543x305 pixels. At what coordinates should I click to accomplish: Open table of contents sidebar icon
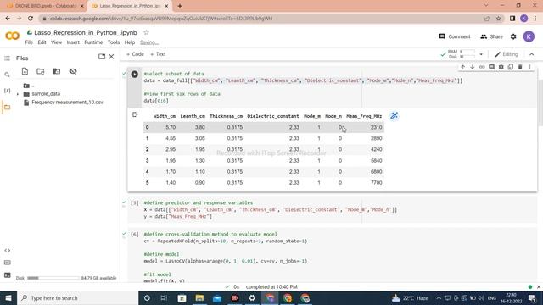pyautogui.click(x=7, y=58)
